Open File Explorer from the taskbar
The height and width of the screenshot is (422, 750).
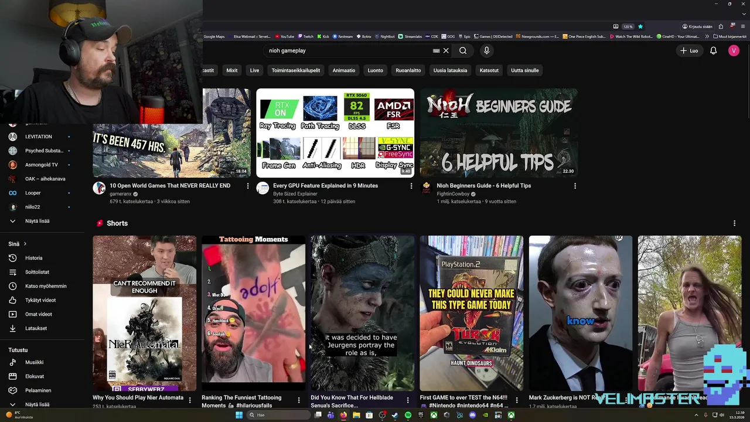point(356,415)
